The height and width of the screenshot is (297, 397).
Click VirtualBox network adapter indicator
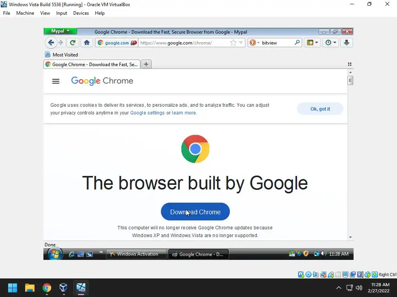click(323, 275)
